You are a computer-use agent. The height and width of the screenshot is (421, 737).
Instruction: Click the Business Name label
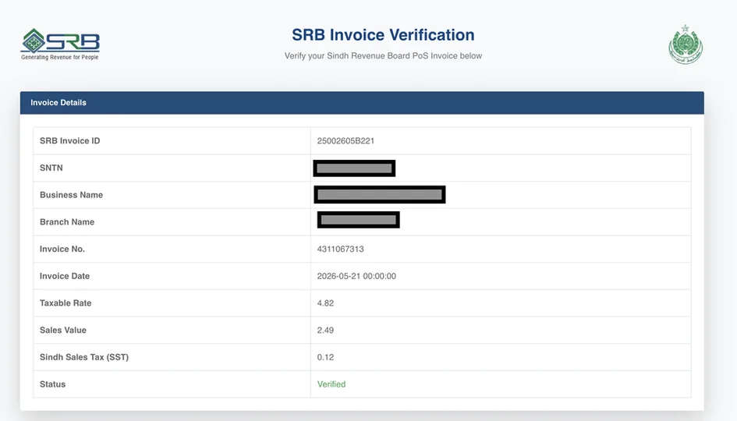[x=71, y=195]
